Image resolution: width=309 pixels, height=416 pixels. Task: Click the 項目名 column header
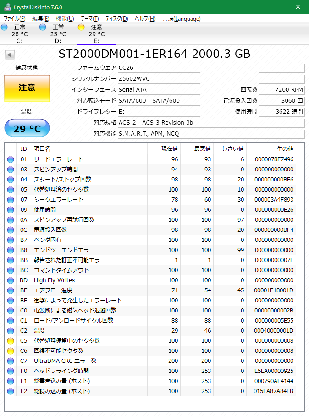point(42,149)
